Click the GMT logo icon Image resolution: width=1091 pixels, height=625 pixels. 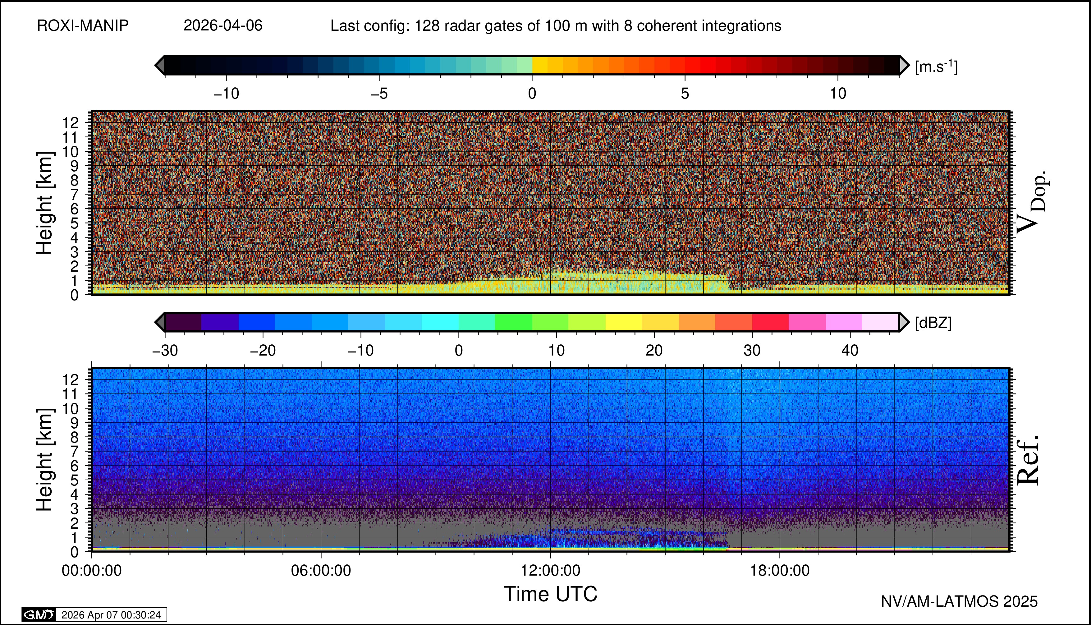39,615
